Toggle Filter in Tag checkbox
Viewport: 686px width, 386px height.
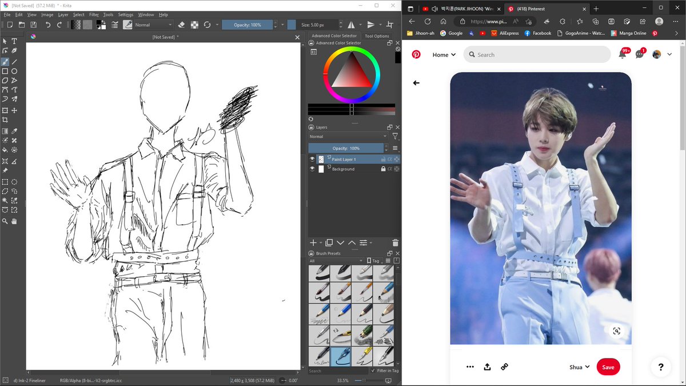[x=373, y=371]
